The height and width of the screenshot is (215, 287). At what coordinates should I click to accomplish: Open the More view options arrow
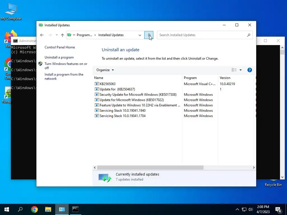[240, 70]
